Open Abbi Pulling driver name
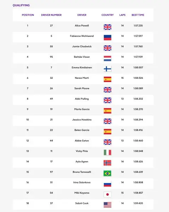This screenshot has width=169, height=212. [82, 99]
